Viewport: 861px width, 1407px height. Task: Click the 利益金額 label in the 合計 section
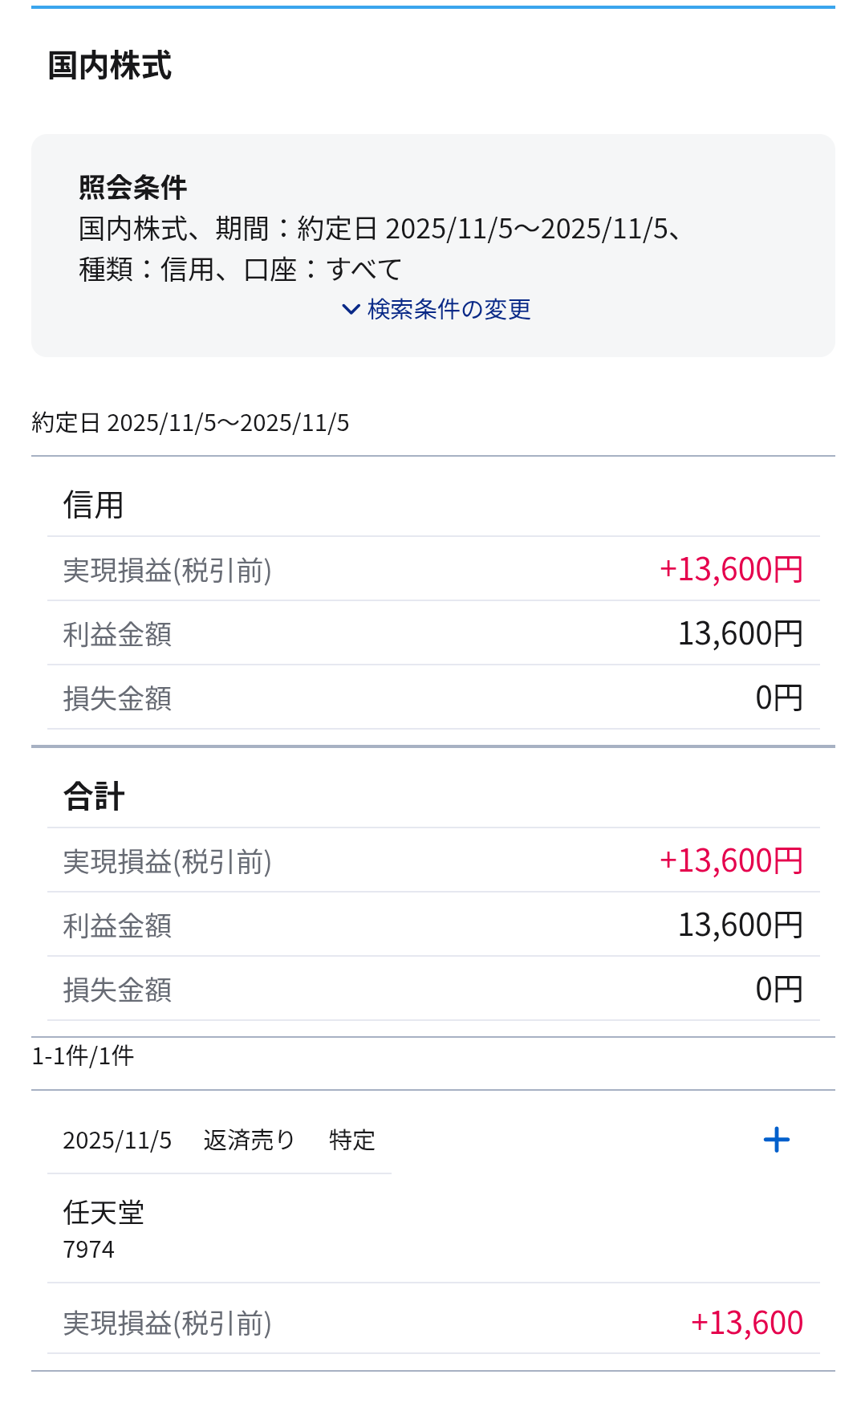click(x=117, y=926)
